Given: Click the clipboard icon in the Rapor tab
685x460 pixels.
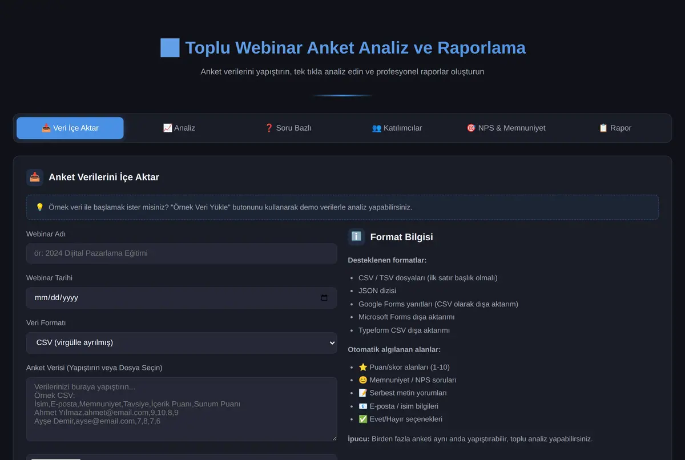Looking at the screenshot, I should pyautogui.click(x=603, y=128).
